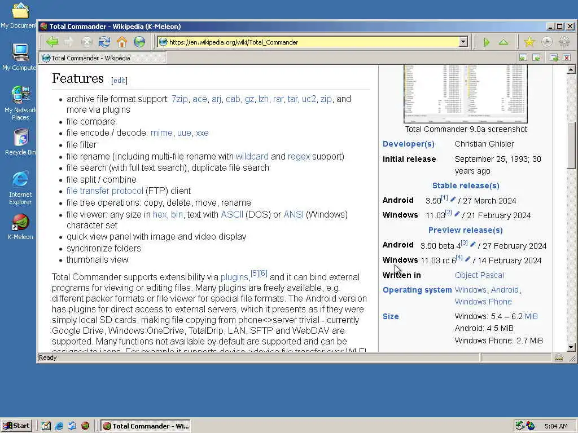Viewport: 578px width, 433px height.
Task: Close the current tab with red X icon
Action: (567, 58)
